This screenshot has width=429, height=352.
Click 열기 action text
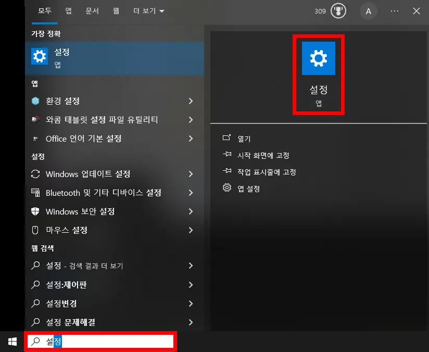point(244,139)
